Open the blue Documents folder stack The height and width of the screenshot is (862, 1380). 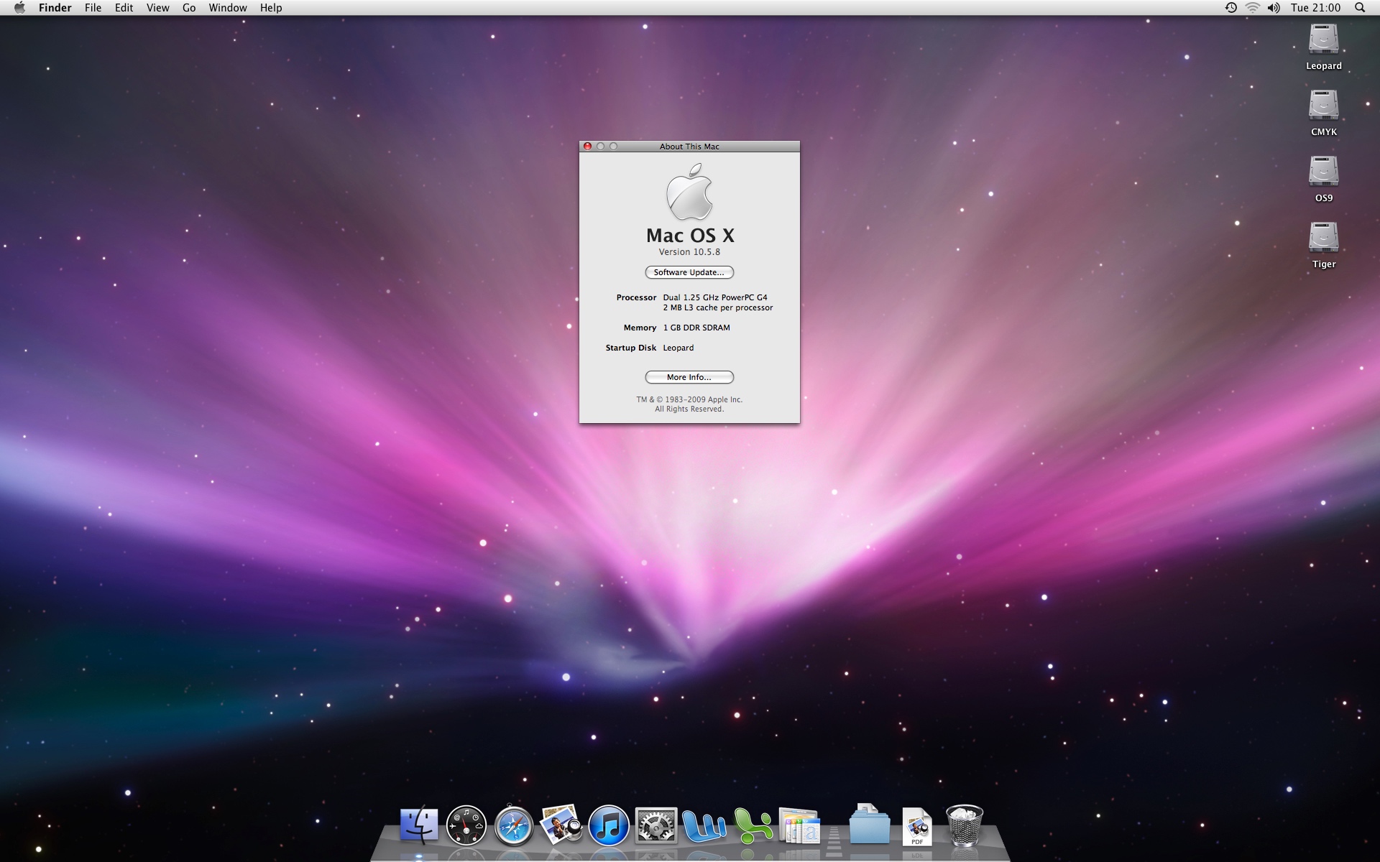click(x=870, y=825)
